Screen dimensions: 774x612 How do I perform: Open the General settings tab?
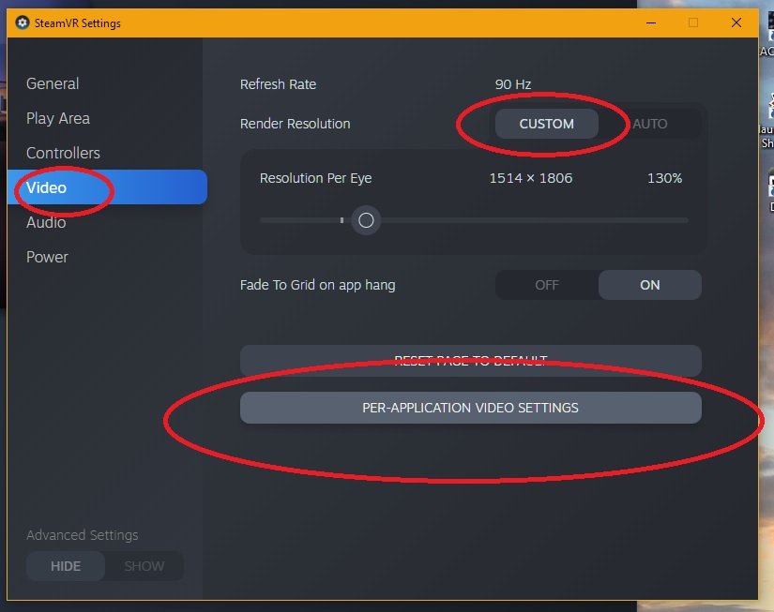[x=53, y=83]
